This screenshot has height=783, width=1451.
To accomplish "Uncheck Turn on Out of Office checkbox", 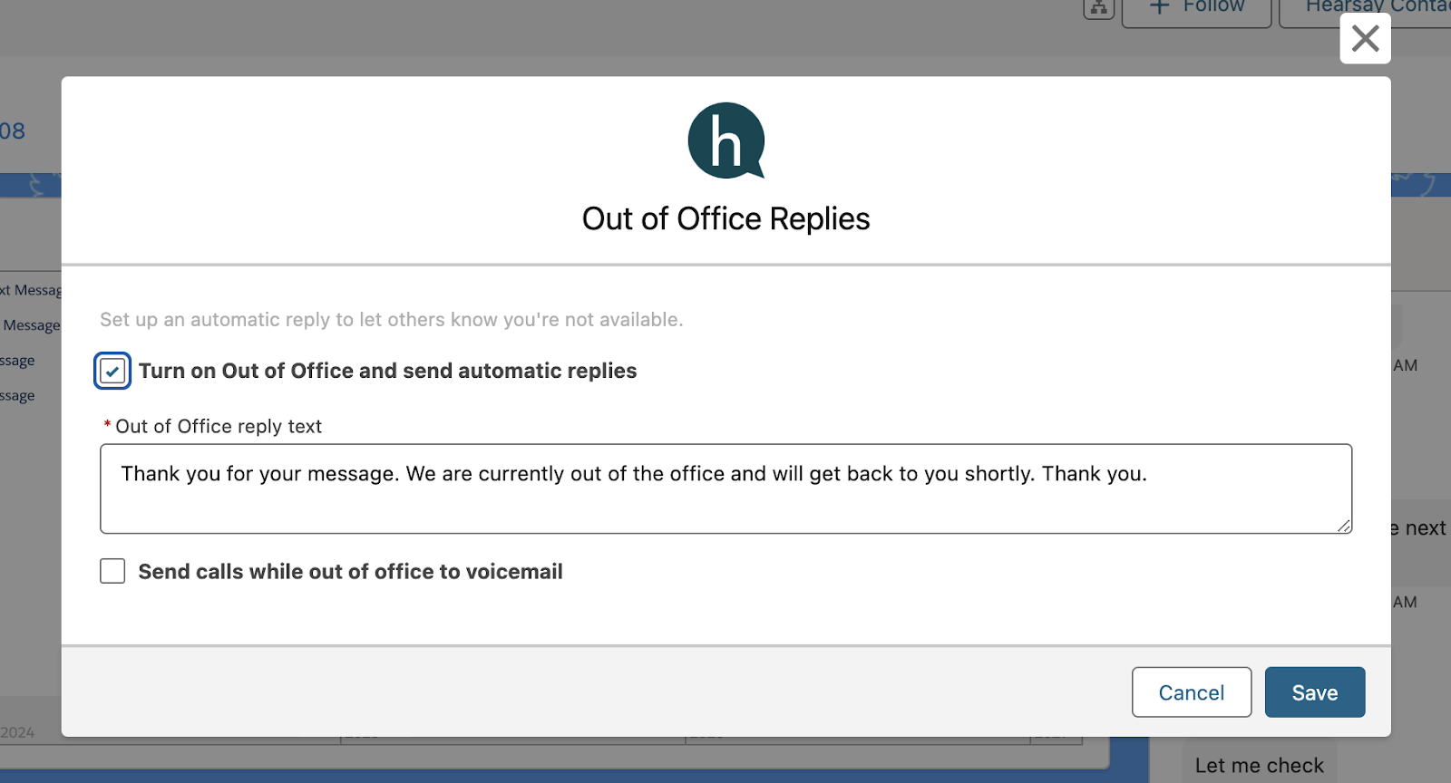I will tap(112, 371).
